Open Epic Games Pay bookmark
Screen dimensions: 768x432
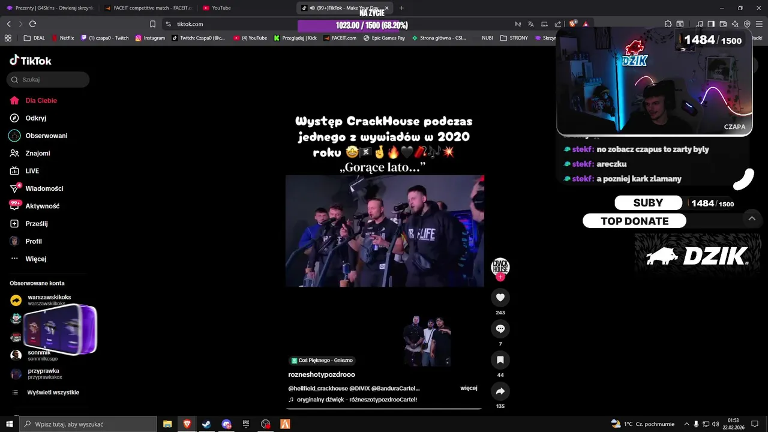[x=384, y=38]
